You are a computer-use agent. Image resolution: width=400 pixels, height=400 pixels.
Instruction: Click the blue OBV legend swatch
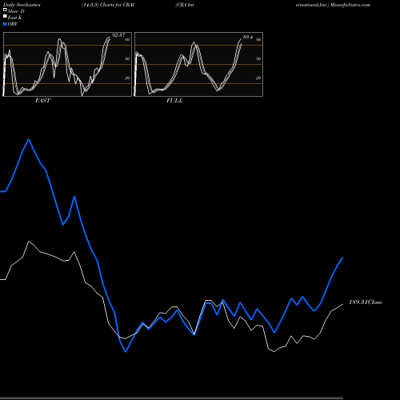tap(5, 24)
